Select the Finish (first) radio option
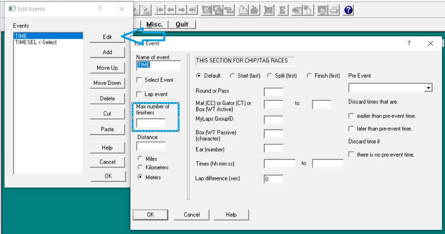 pyautogui.click(x=309, y=76)
